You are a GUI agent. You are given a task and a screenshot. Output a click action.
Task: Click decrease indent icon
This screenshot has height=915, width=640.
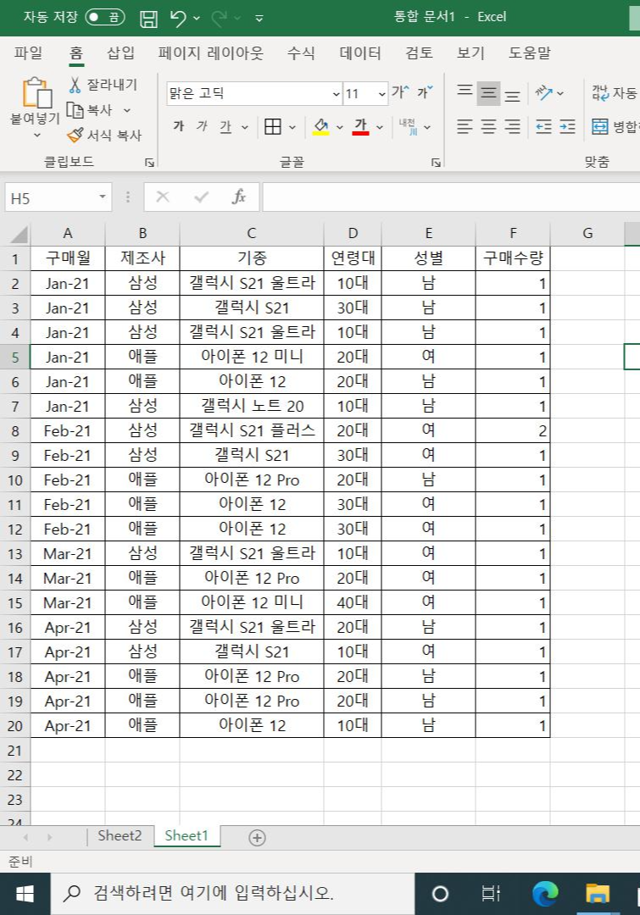click(x=543, y=126)
